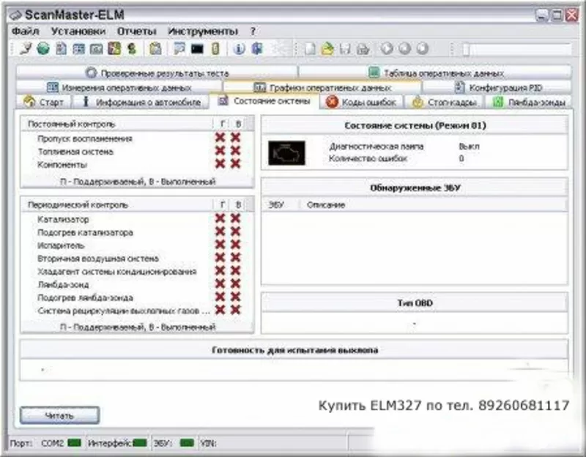
Task: Open the Стоп-кадры tab
Action: point(445,102)
